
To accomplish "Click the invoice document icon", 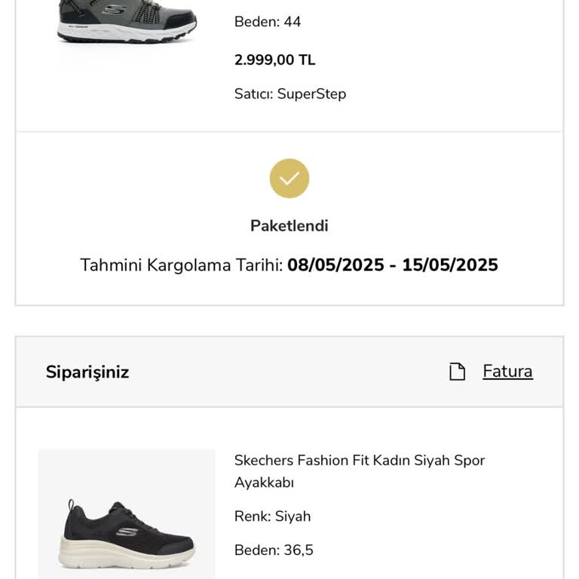I will pyautogui.click(x=457, y=372).
